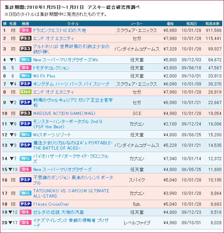This screenshot has height=233, width=224.
Task: Click the DS badge beside イナズマイレブン2
Action: (x=26, y=222)
